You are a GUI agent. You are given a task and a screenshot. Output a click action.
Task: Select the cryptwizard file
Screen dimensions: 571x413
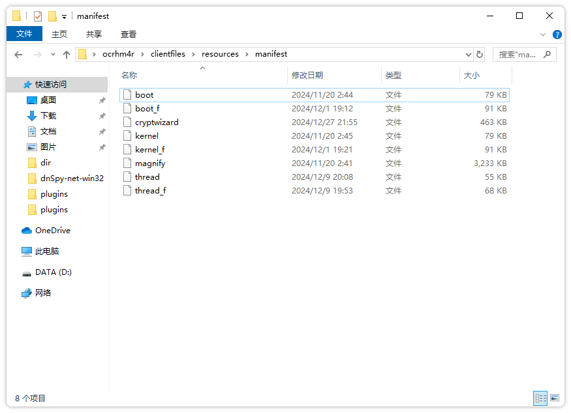point(157,122)
